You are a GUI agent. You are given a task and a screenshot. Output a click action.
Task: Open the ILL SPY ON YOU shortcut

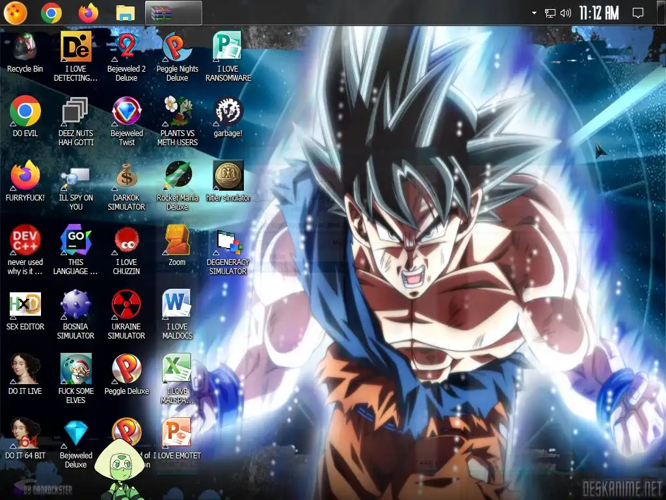(75, 186)
